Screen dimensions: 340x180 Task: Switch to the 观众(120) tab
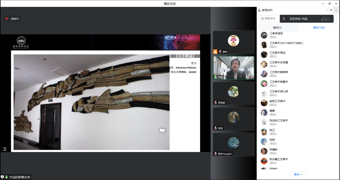(x=319, y=28)
